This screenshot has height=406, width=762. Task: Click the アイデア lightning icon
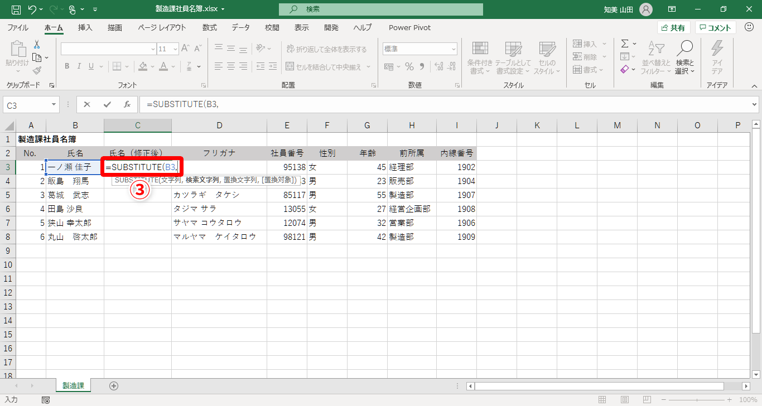[717, 57]
